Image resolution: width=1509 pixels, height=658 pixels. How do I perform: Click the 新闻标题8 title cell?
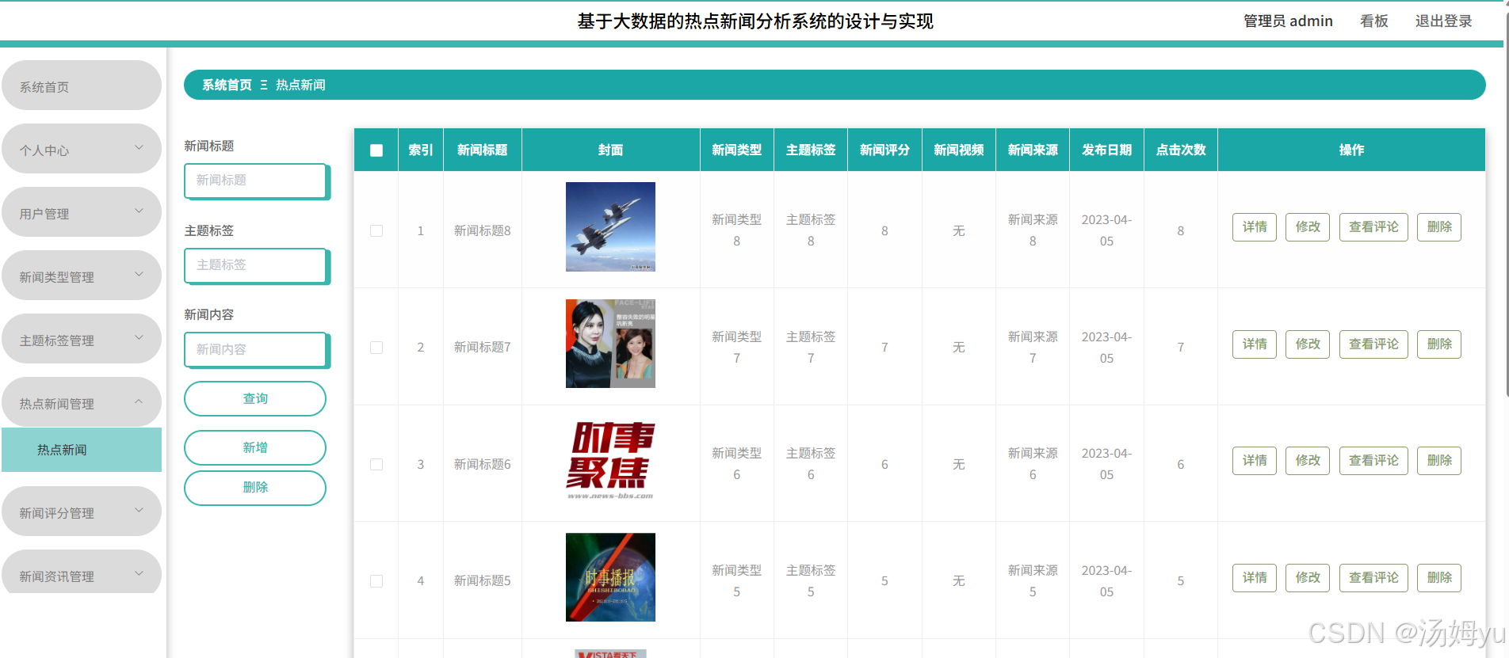click(x=482, y=230)
